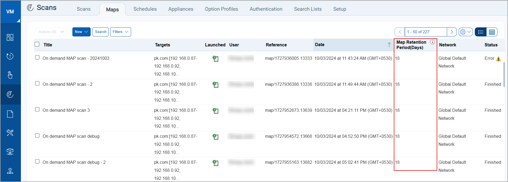Select the Maps tab
Viewport: 508px width, 182px height.
pyautogui.click(x=112, y=10)
